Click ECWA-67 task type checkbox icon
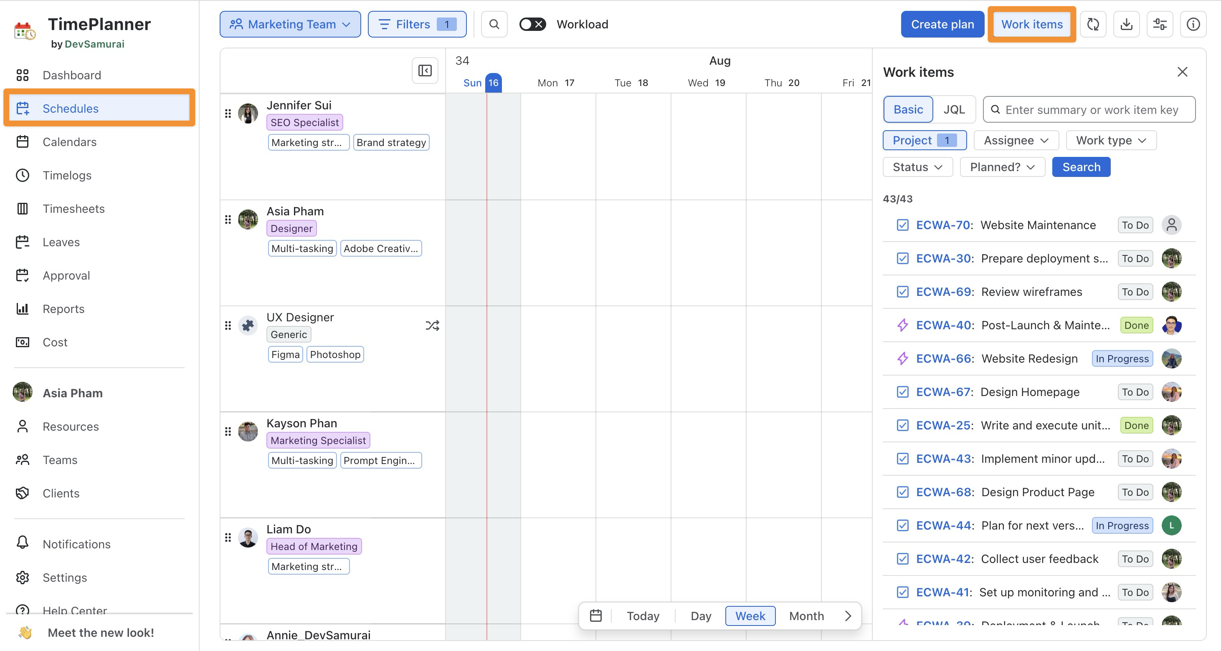 902,392
